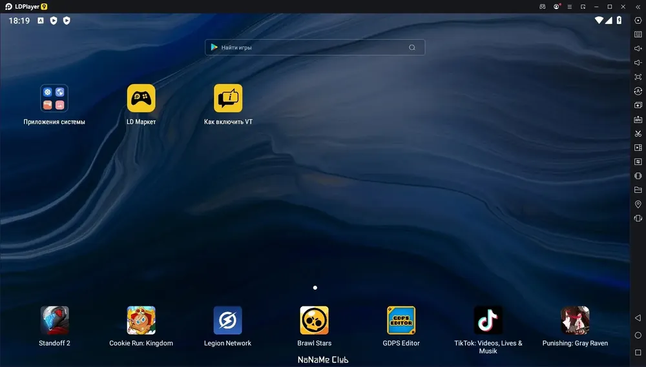The height and width of the screenshot is (367, 646).
Task: Open the TikTok app
Action: [488, 320]
